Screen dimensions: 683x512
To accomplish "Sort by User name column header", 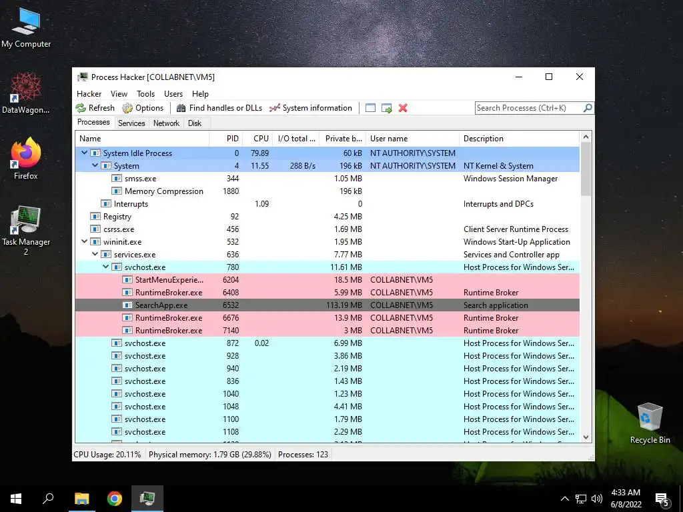I will click(412, 139).
